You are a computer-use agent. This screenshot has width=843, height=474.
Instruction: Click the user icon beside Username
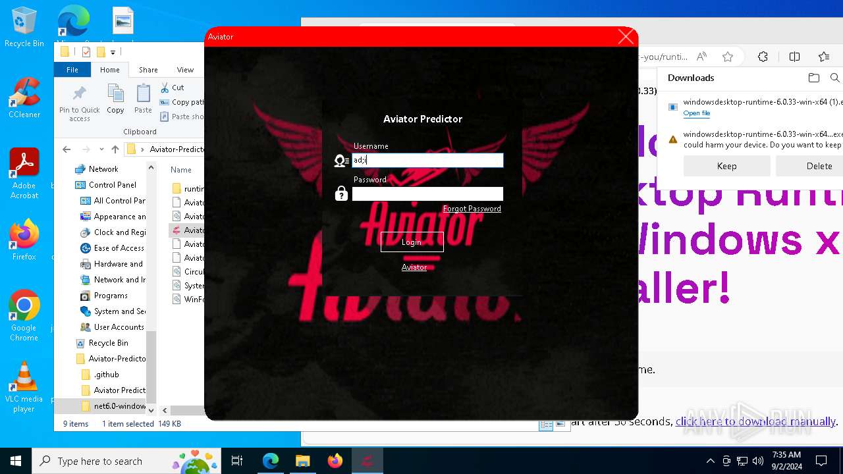(x=341, y=161)
